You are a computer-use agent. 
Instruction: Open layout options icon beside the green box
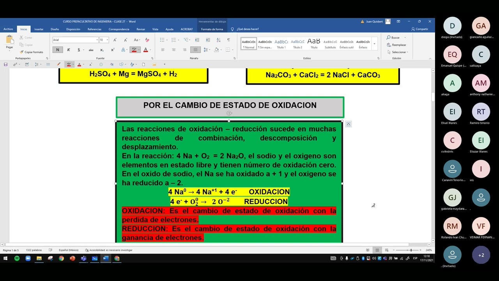[349, 124]
